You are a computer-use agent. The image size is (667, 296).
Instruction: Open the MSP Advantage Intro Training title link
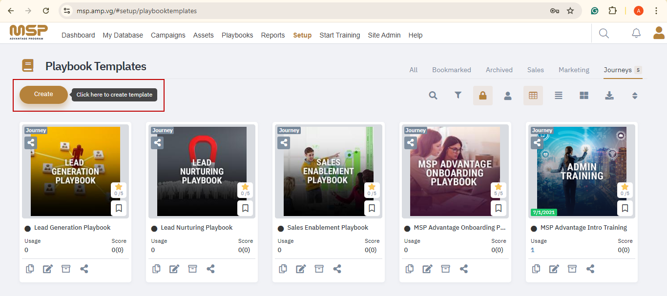point(584,228)
